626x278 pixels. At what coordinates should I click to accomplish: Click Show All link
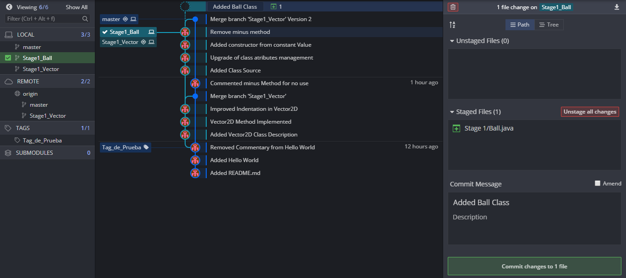pyautogui.click(x=76, y=7)
